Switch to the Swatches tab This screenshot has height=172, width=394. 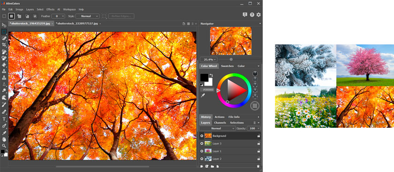coord(227,66)
